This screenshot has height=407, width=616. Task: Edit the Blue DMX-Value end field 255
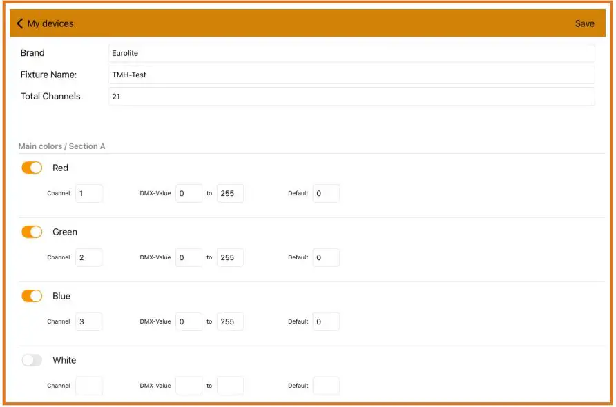point(230,321)
